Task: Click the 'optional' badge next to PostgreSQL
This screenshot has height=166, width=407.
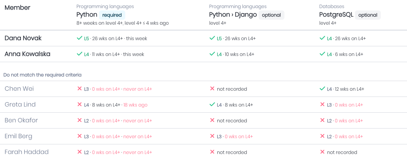Action: point(368,15)
